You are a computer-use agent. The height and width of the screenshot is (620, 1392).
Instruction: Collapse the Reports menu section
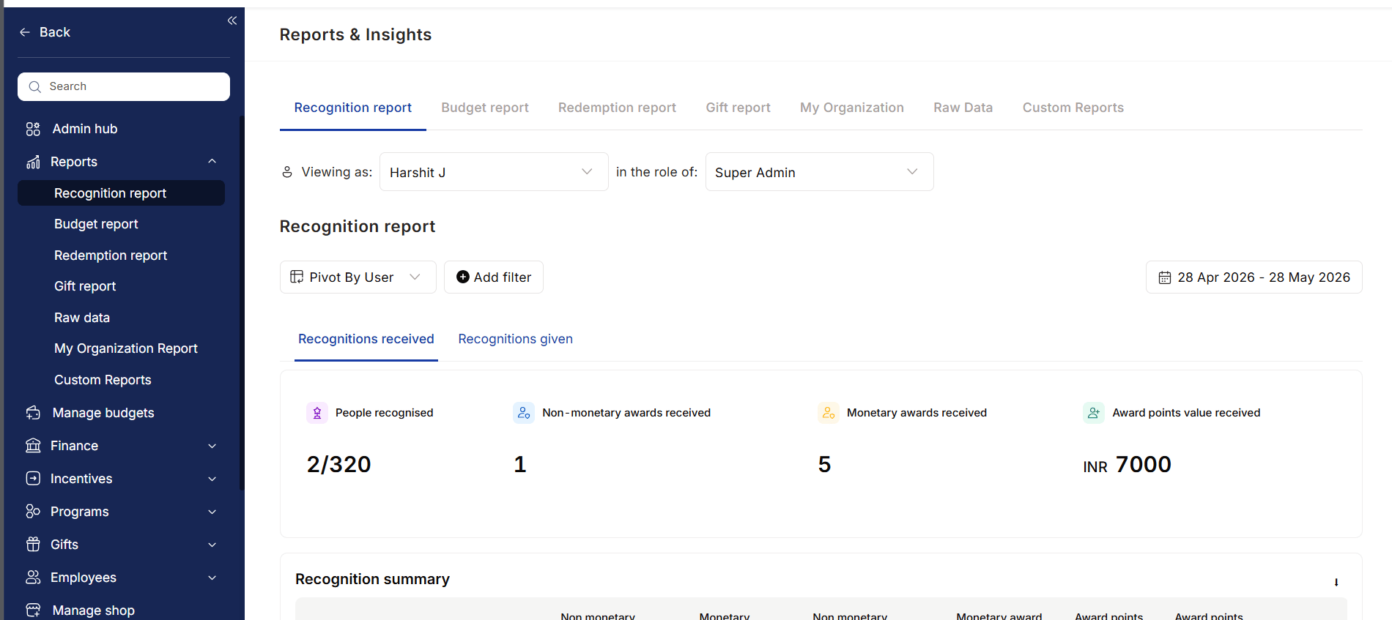[212, 161]
